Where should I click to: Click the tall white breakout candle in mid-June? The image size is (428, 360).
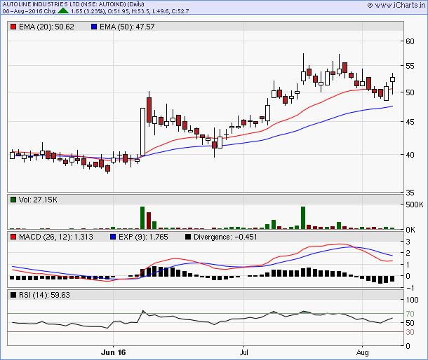(x=142, y=132)
